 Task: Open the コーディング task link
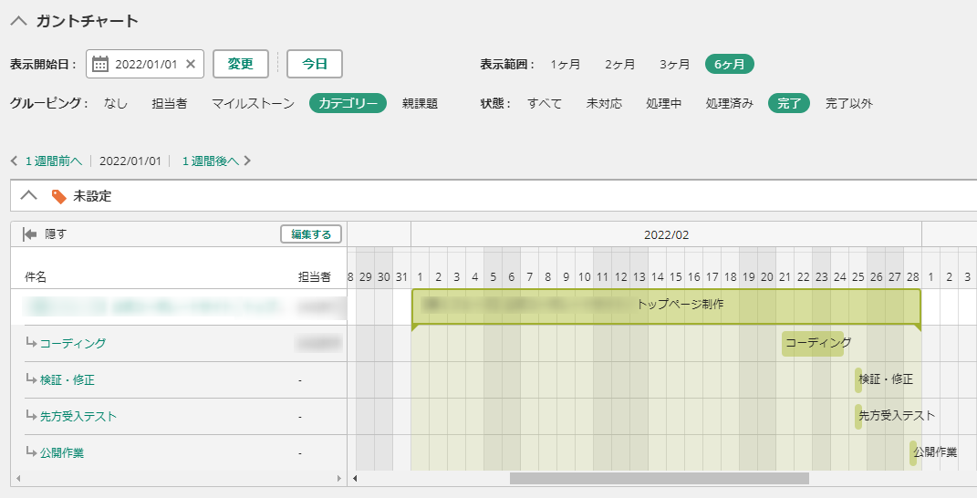(73, 344)
